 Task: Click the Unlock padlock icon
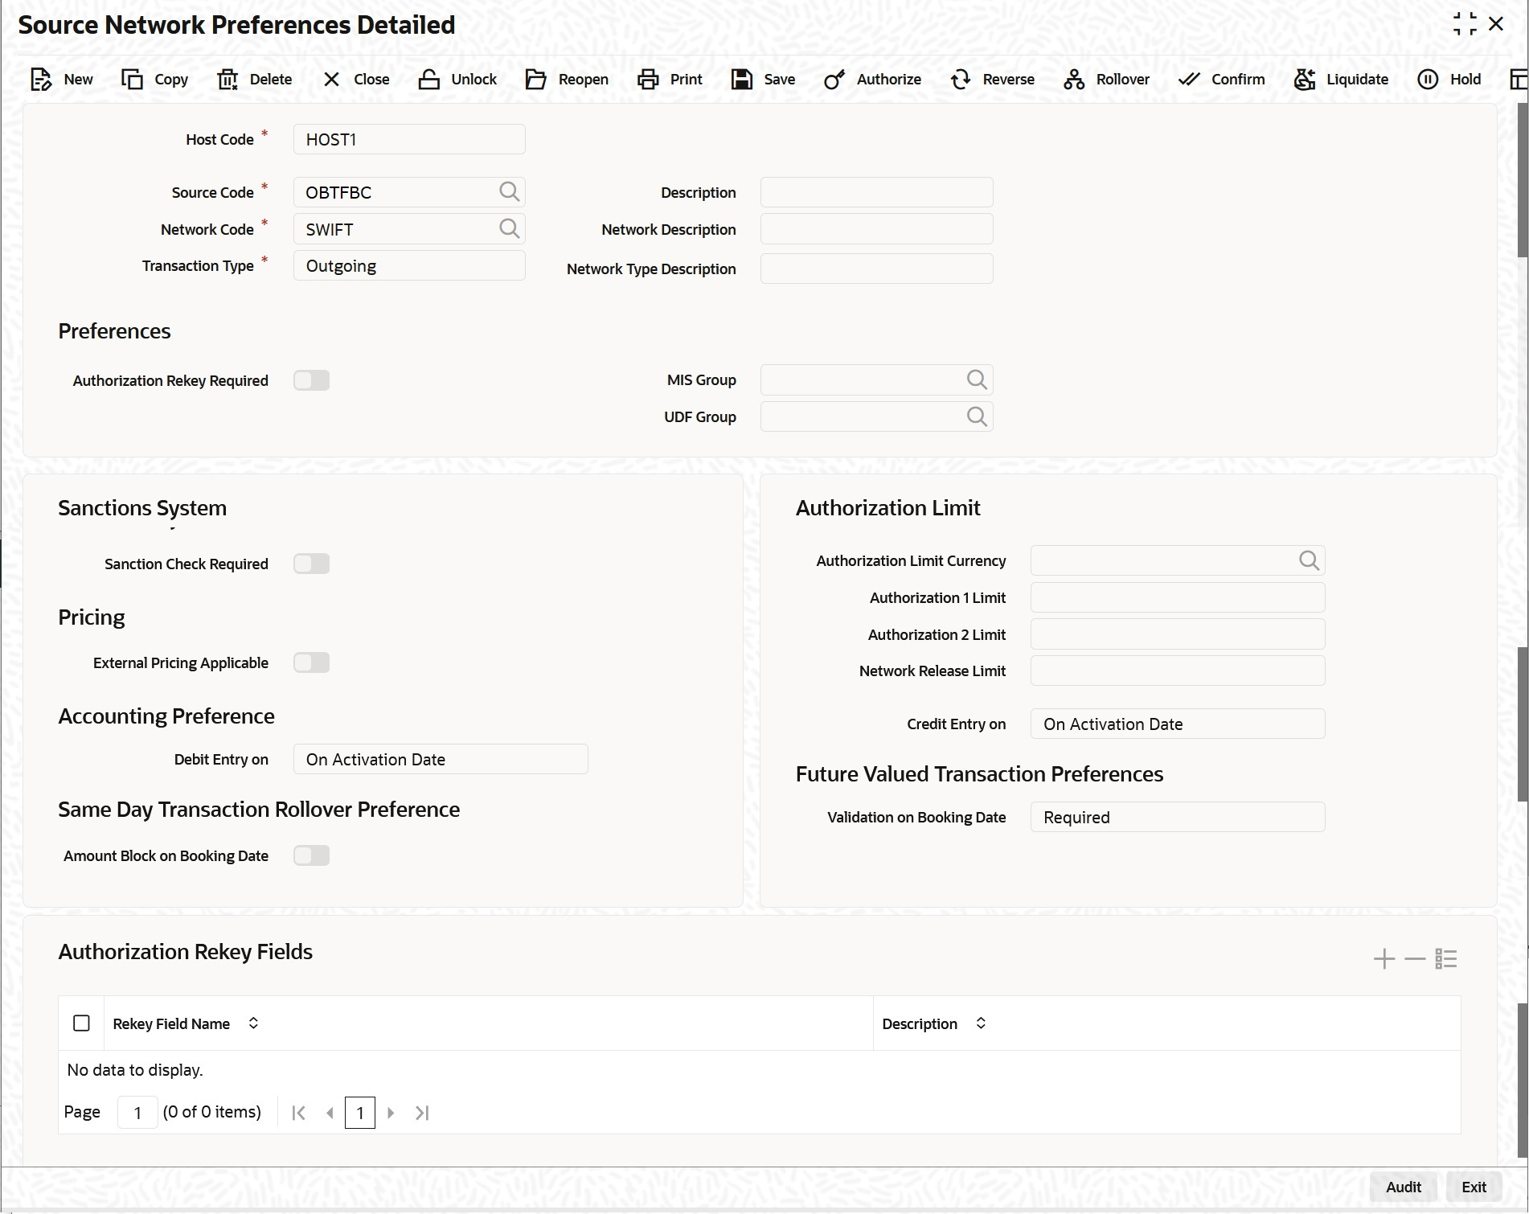point(429,80)
